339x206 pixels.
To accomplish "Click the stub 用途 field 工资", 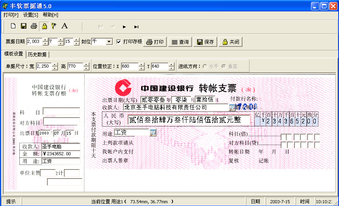I will [x=61, y=161].
